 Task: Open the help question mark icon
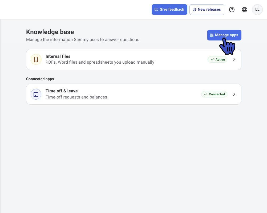click(x=232, y=10)
